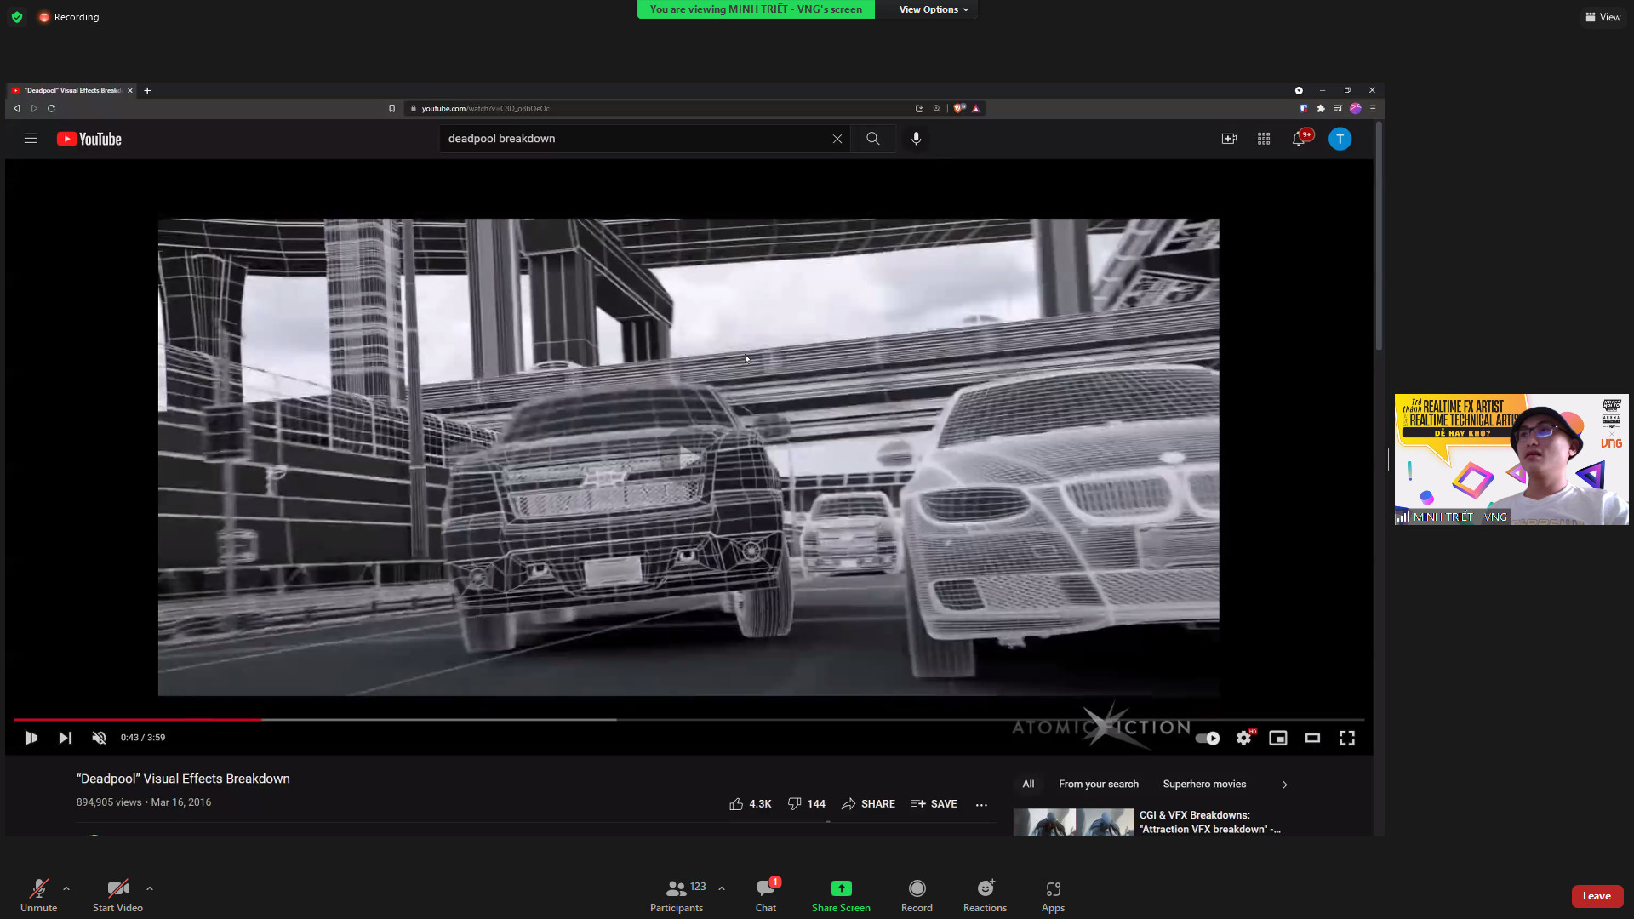Open the Attraction VFX breakdown thumbnail
1634x919 pixels.
coord(1073,823)
